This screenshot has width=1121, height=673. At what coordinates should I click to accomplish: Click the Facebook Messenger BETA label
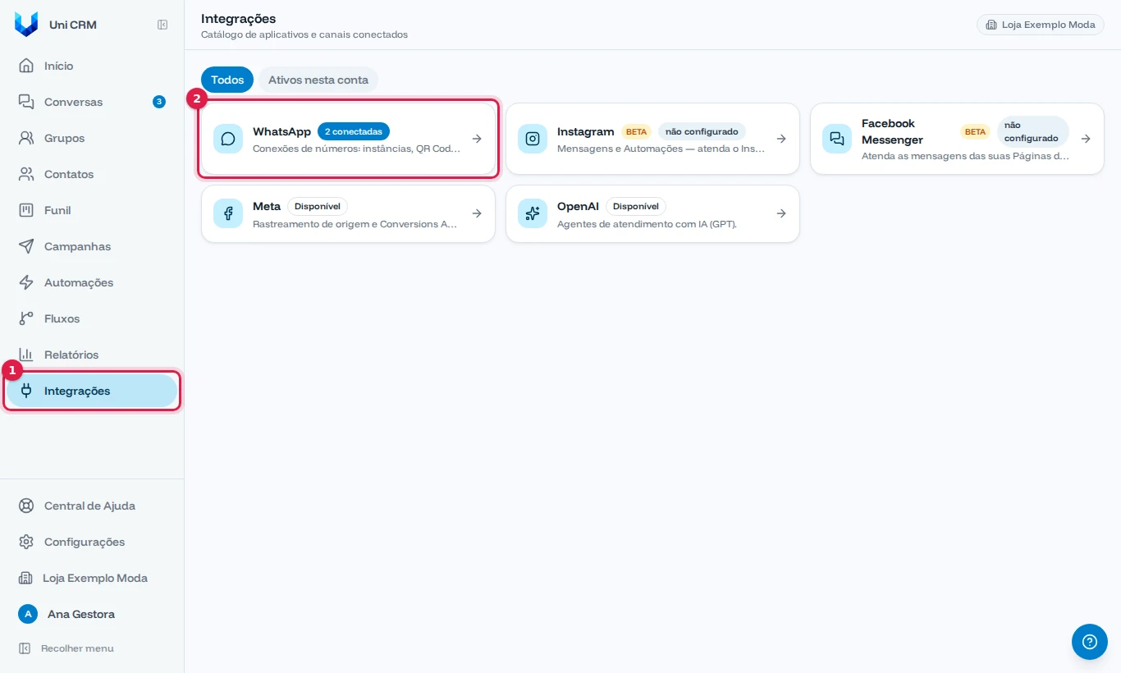pyautogui.click(x=975, y=131)
